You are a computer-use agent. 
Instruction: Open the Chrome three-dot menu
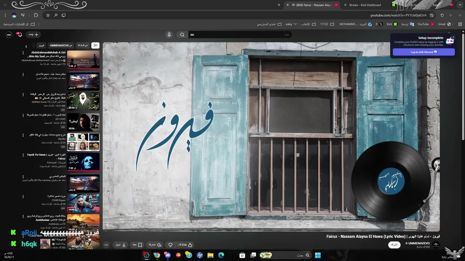point(5,15)
